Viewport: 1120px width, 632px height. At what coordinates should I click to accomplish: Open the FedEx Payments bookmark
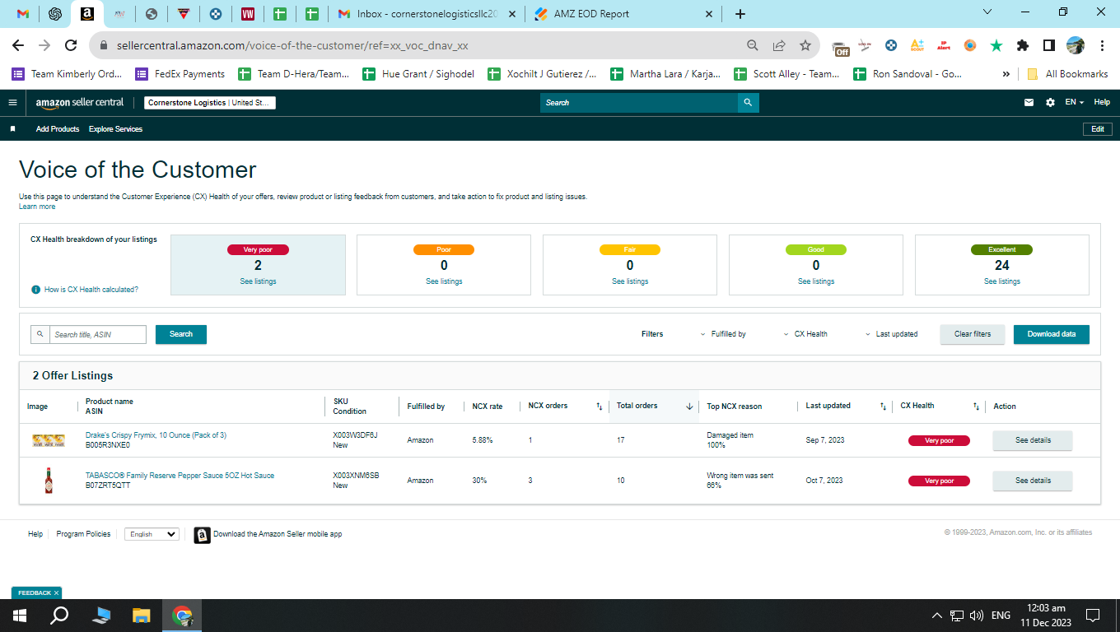click(180, 74)
